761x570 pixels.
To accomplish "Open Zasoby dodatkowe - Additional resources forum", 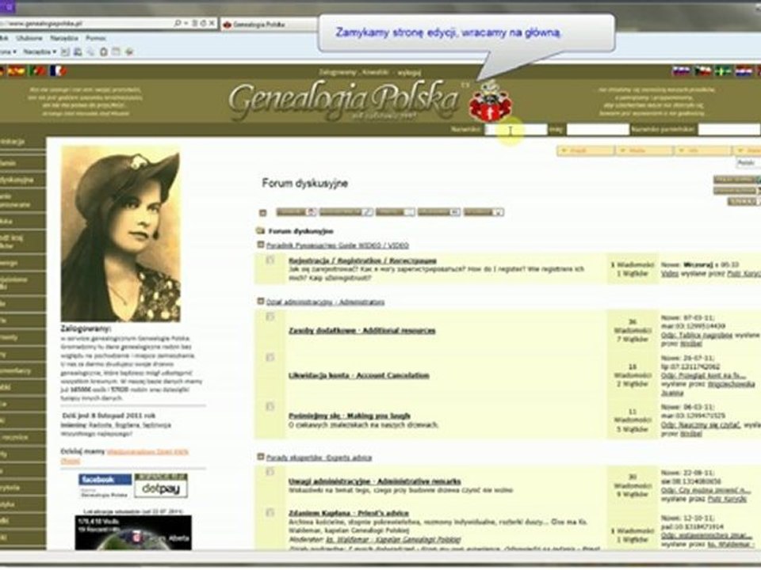I will click(361, 331).
